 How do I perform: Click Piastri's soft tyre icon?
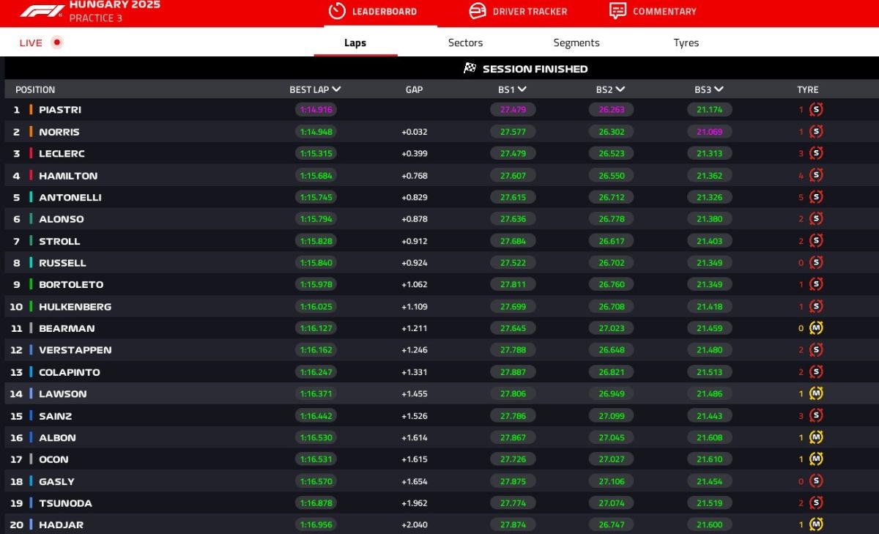pos(816,110)
